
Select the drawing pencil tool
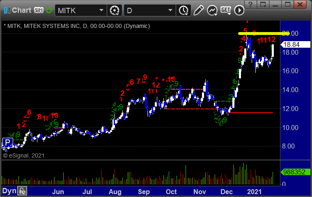point(198,10)
